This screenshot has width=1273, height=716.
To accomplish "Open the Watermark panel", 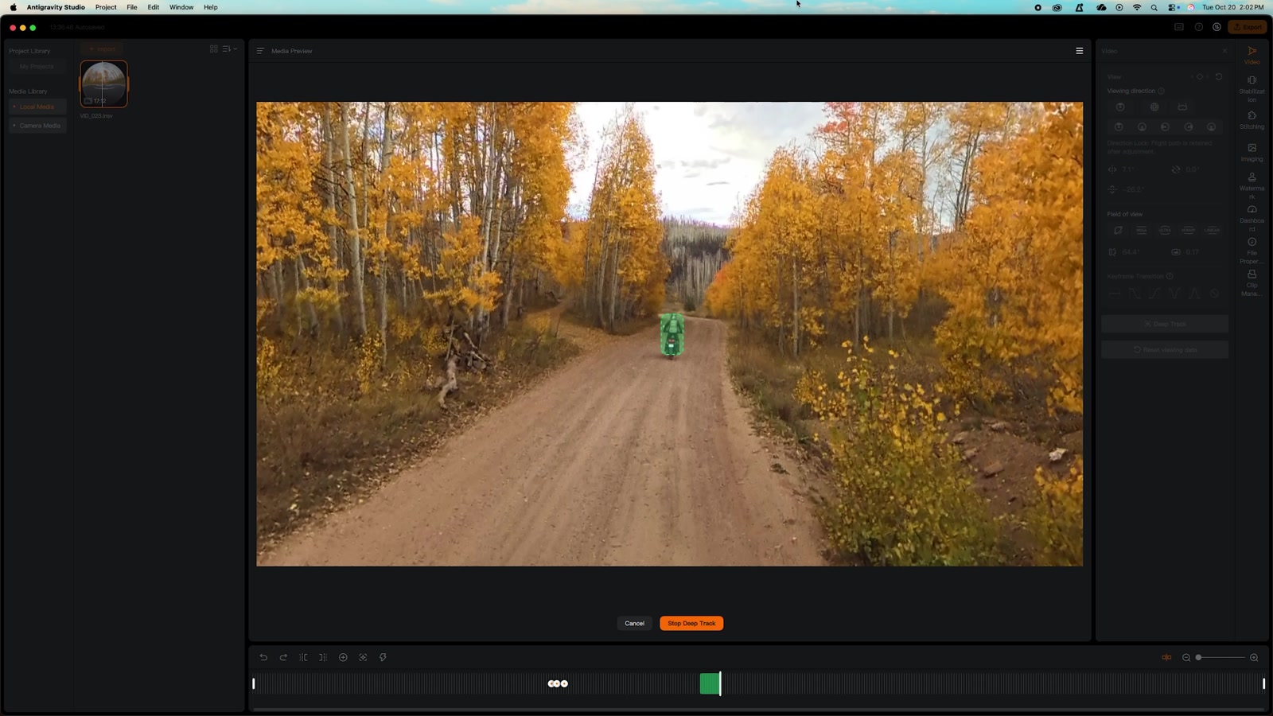I will (1252, 186).
